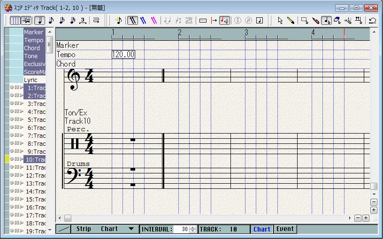The width and height of the screenshot is (383, 239).
Task: Select the Tempo row in track list
Action: pos(34,40)
